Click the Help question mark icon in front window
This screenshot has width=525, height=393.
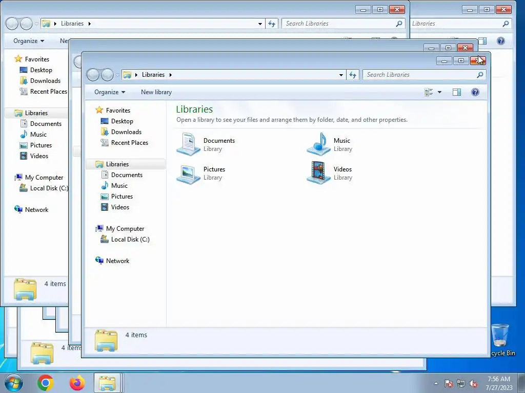[475, 92]
